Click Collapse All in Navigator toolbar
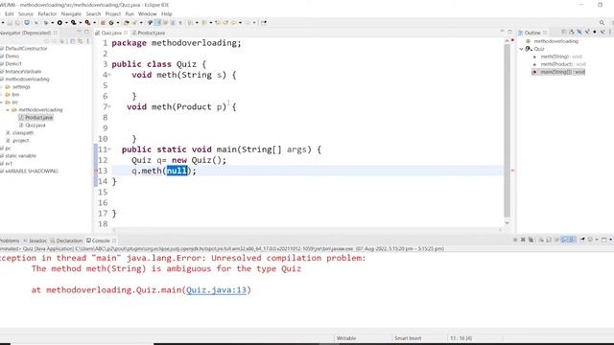The height and width of the screenshot is (345, 614). 73,40
